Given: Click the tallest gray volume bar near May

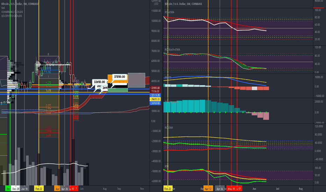Looking at the screenshot, I should pos(73,162).
